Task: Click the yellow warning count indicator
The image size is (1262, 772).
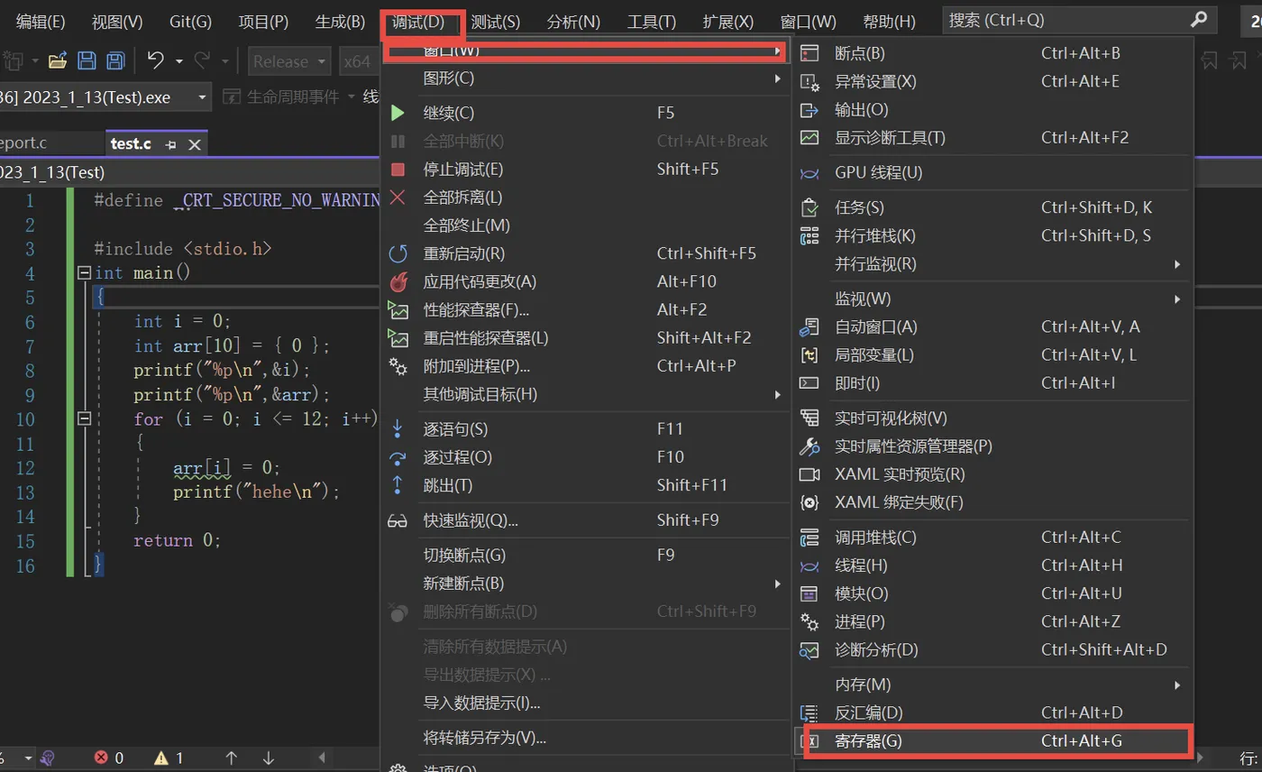Action: pyautogui.click(x=169, y=758)
